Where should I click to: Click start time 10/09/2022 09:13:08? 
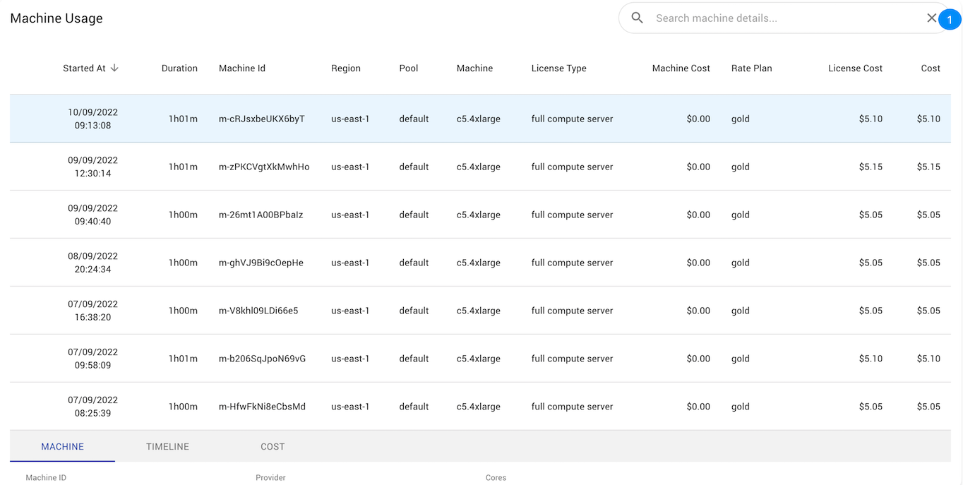[93, 119]
